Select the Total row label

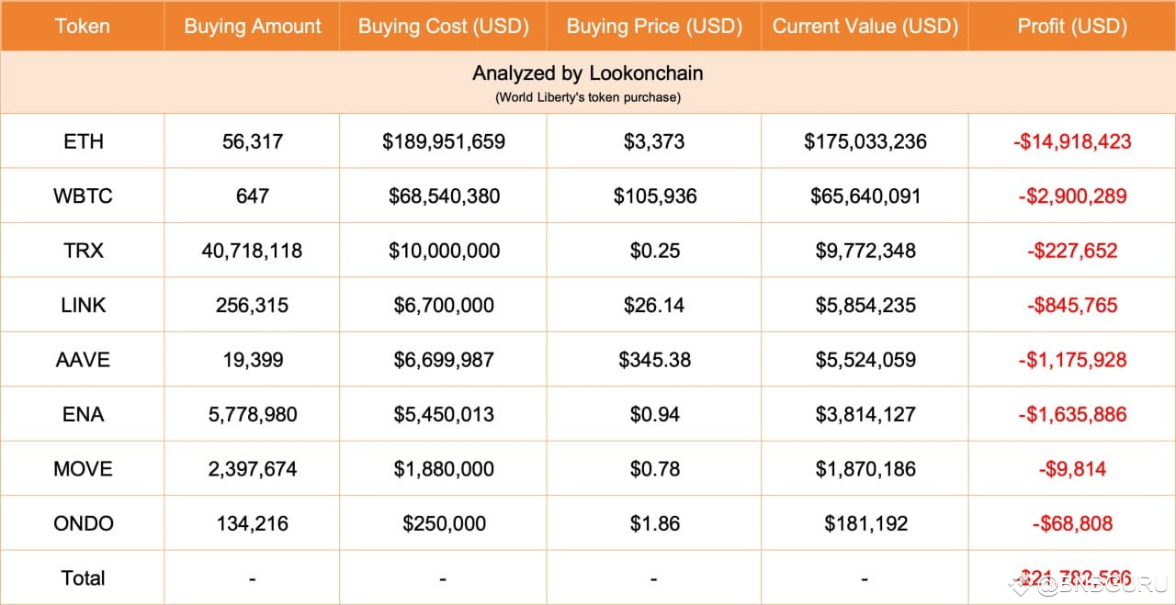click(83, 577)
